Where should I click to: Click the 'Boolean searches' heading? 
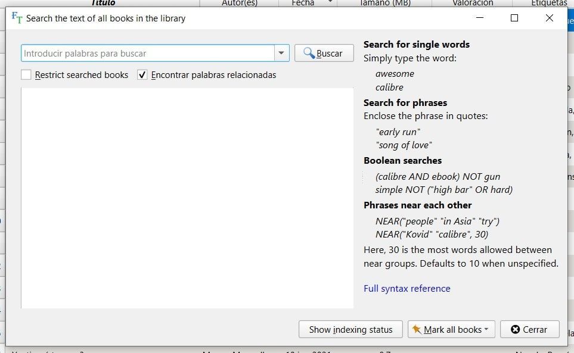click(403, 160)
